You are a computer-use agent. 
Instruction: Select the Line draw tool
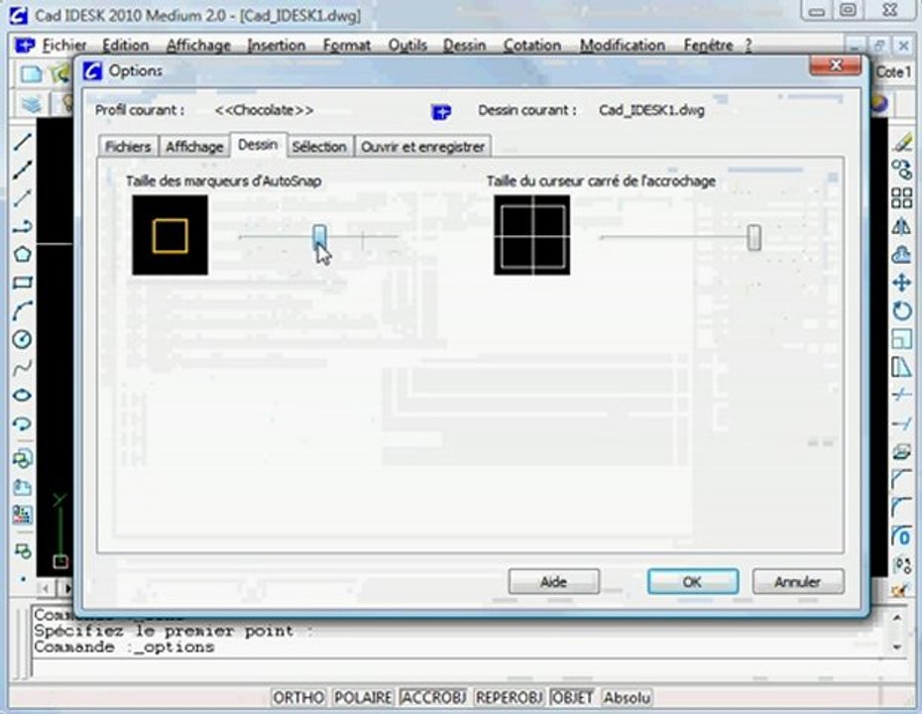23,142
